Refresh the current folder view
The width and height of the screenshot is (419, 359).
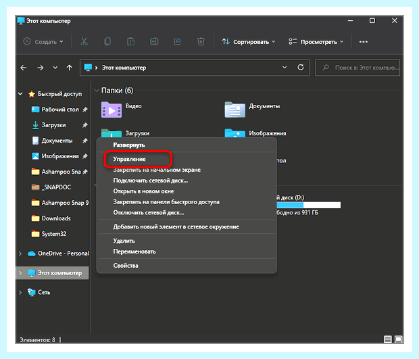click(x=301, y=68)
